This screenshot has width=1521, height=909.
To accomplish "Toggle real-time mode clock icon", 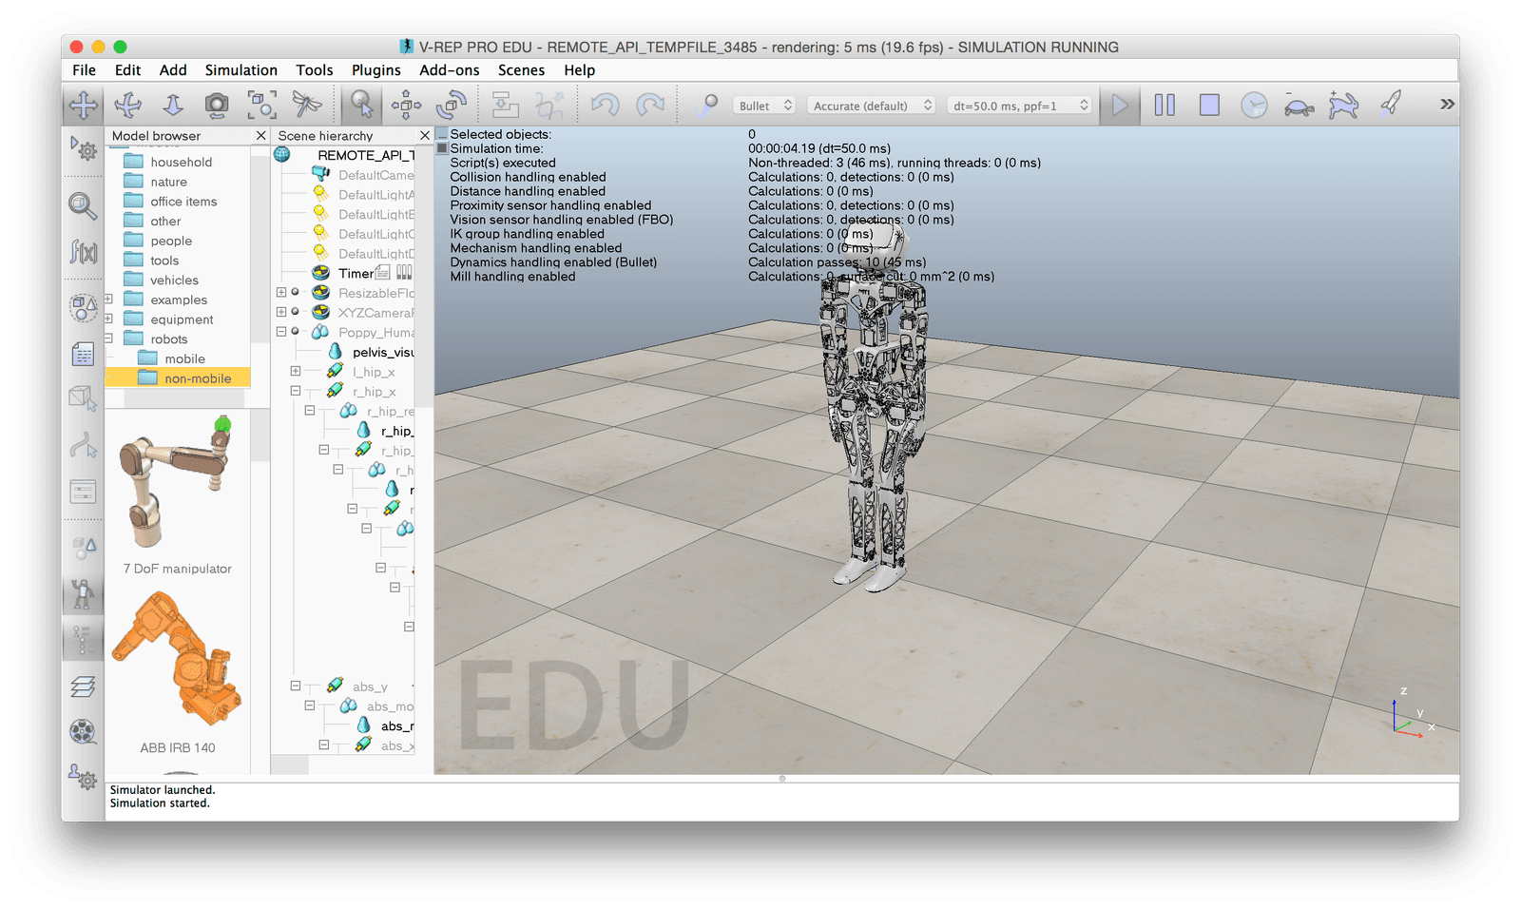I will click(x=1254, y=105).
